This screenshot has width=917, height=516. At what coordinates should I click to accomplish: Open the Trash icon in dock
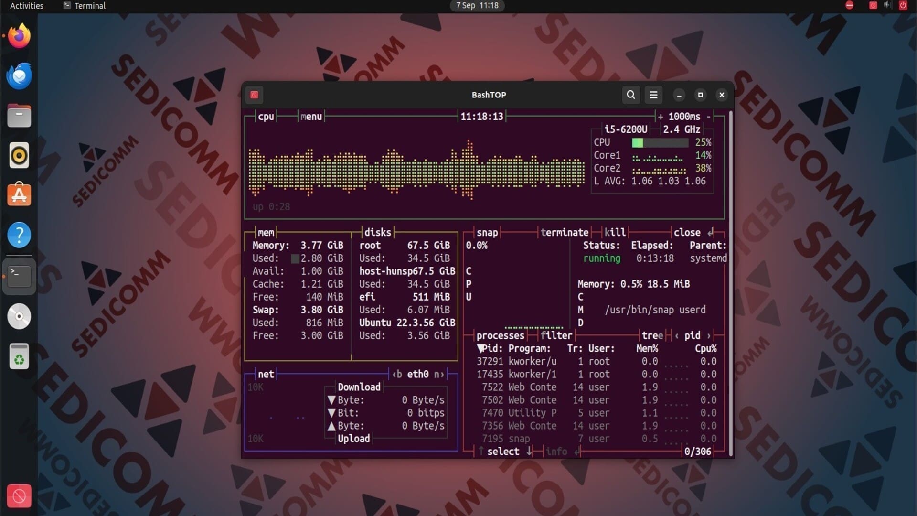(x=19, y=356)
